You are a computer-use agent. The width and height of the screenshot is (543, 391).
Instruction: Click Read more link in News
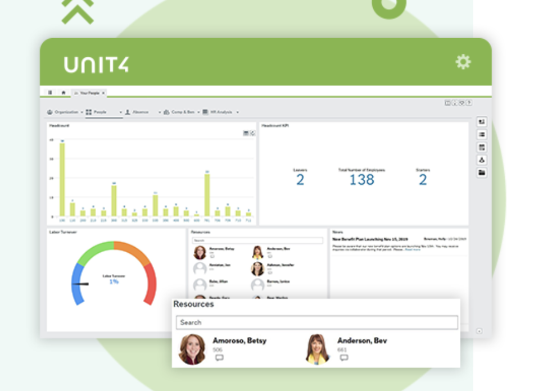(x=413, y=249)
